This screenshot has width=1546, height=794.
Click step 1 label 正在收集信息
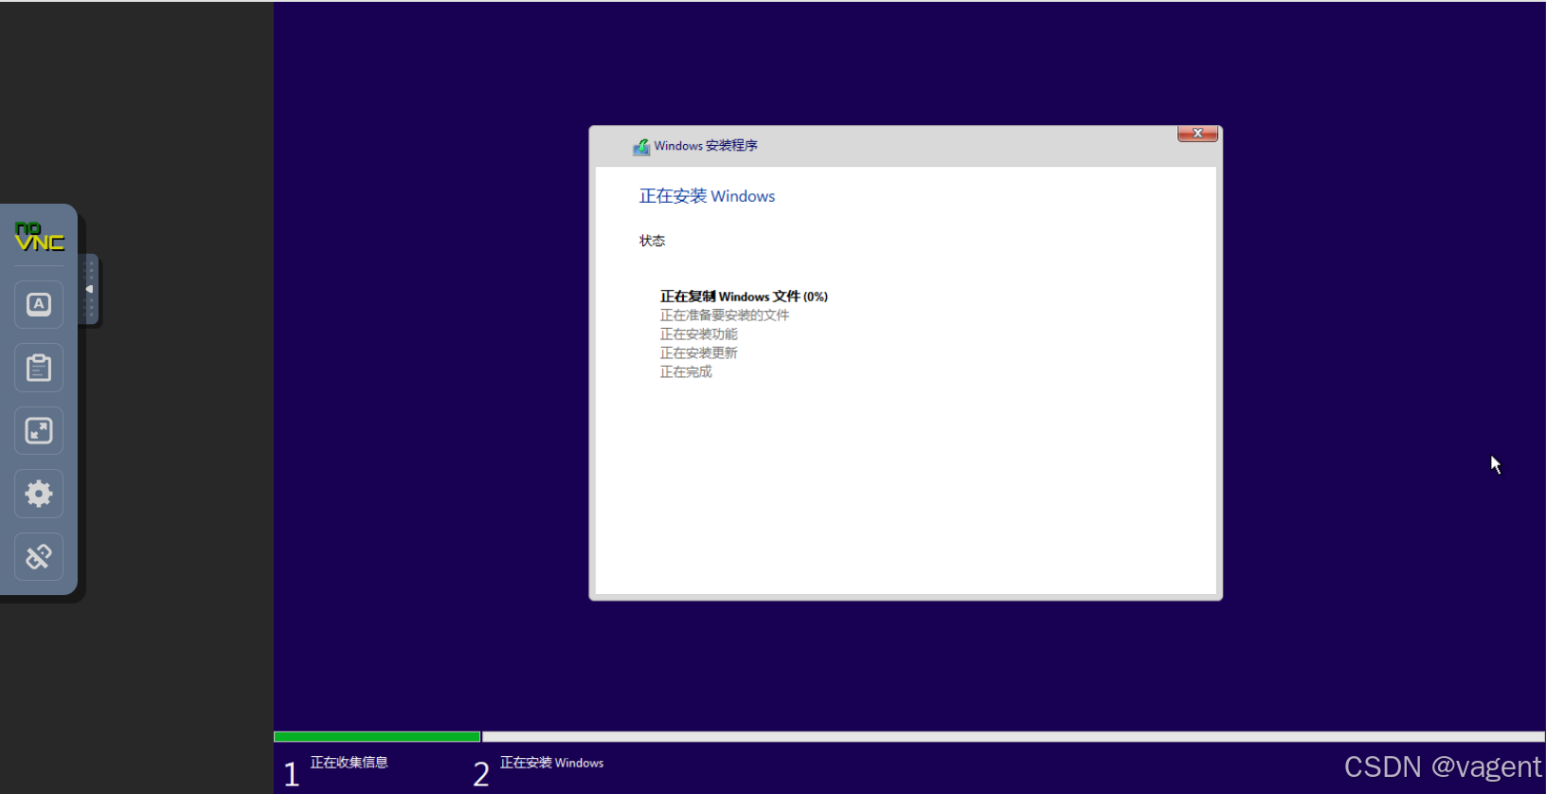tap(349, 763)
